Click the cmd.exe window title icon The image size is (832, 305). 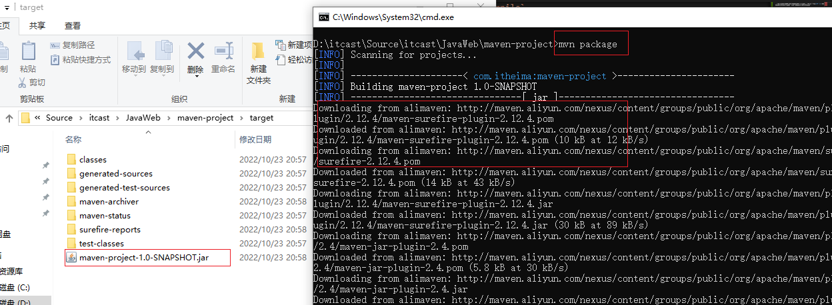coord(323,17)
